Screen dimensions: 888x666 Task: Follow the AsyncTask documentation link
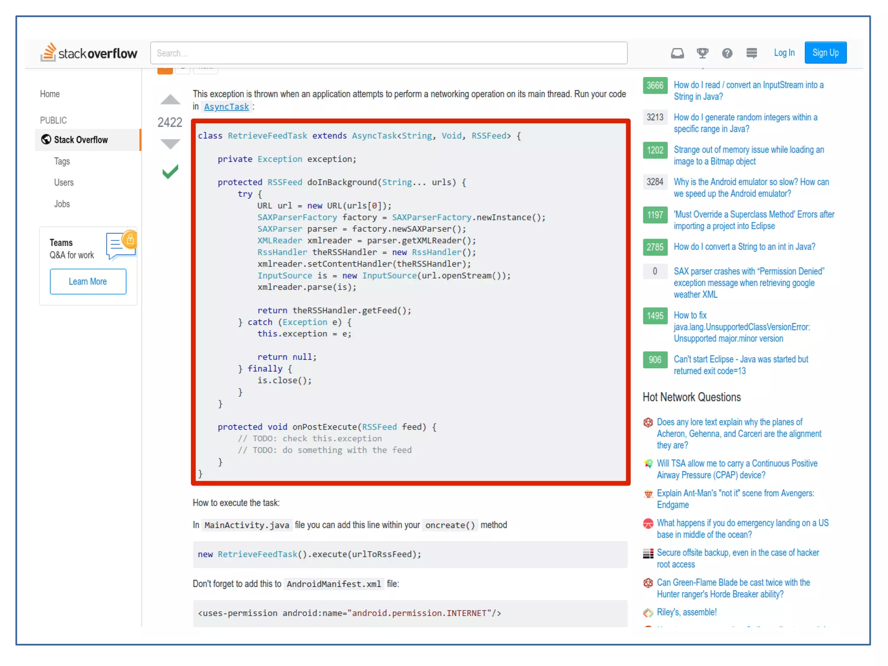226,107
